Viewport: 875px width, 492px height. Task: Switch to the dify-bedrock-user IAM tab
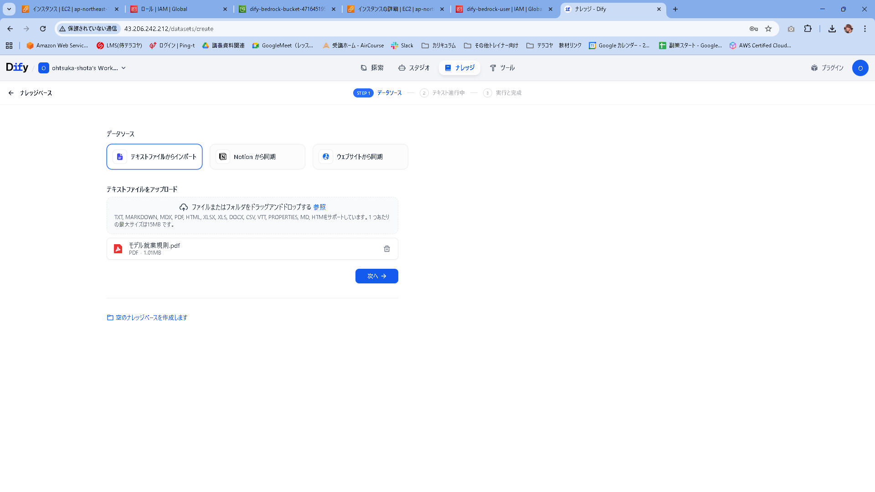tap(501, 9)
